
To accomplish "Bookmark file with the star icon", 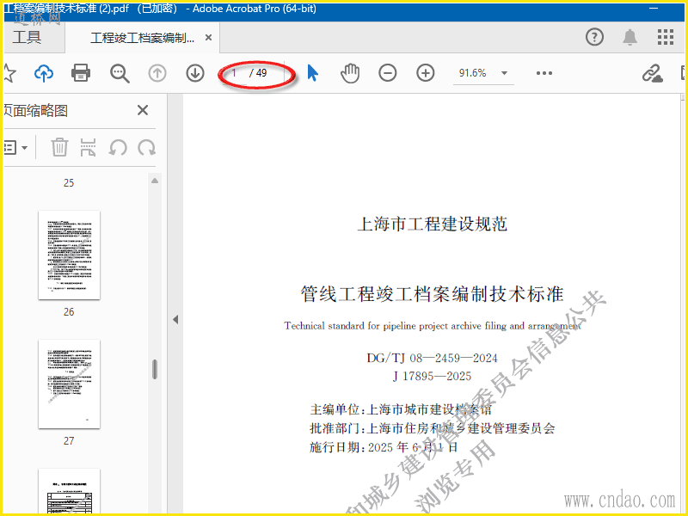I will (9, 73).
